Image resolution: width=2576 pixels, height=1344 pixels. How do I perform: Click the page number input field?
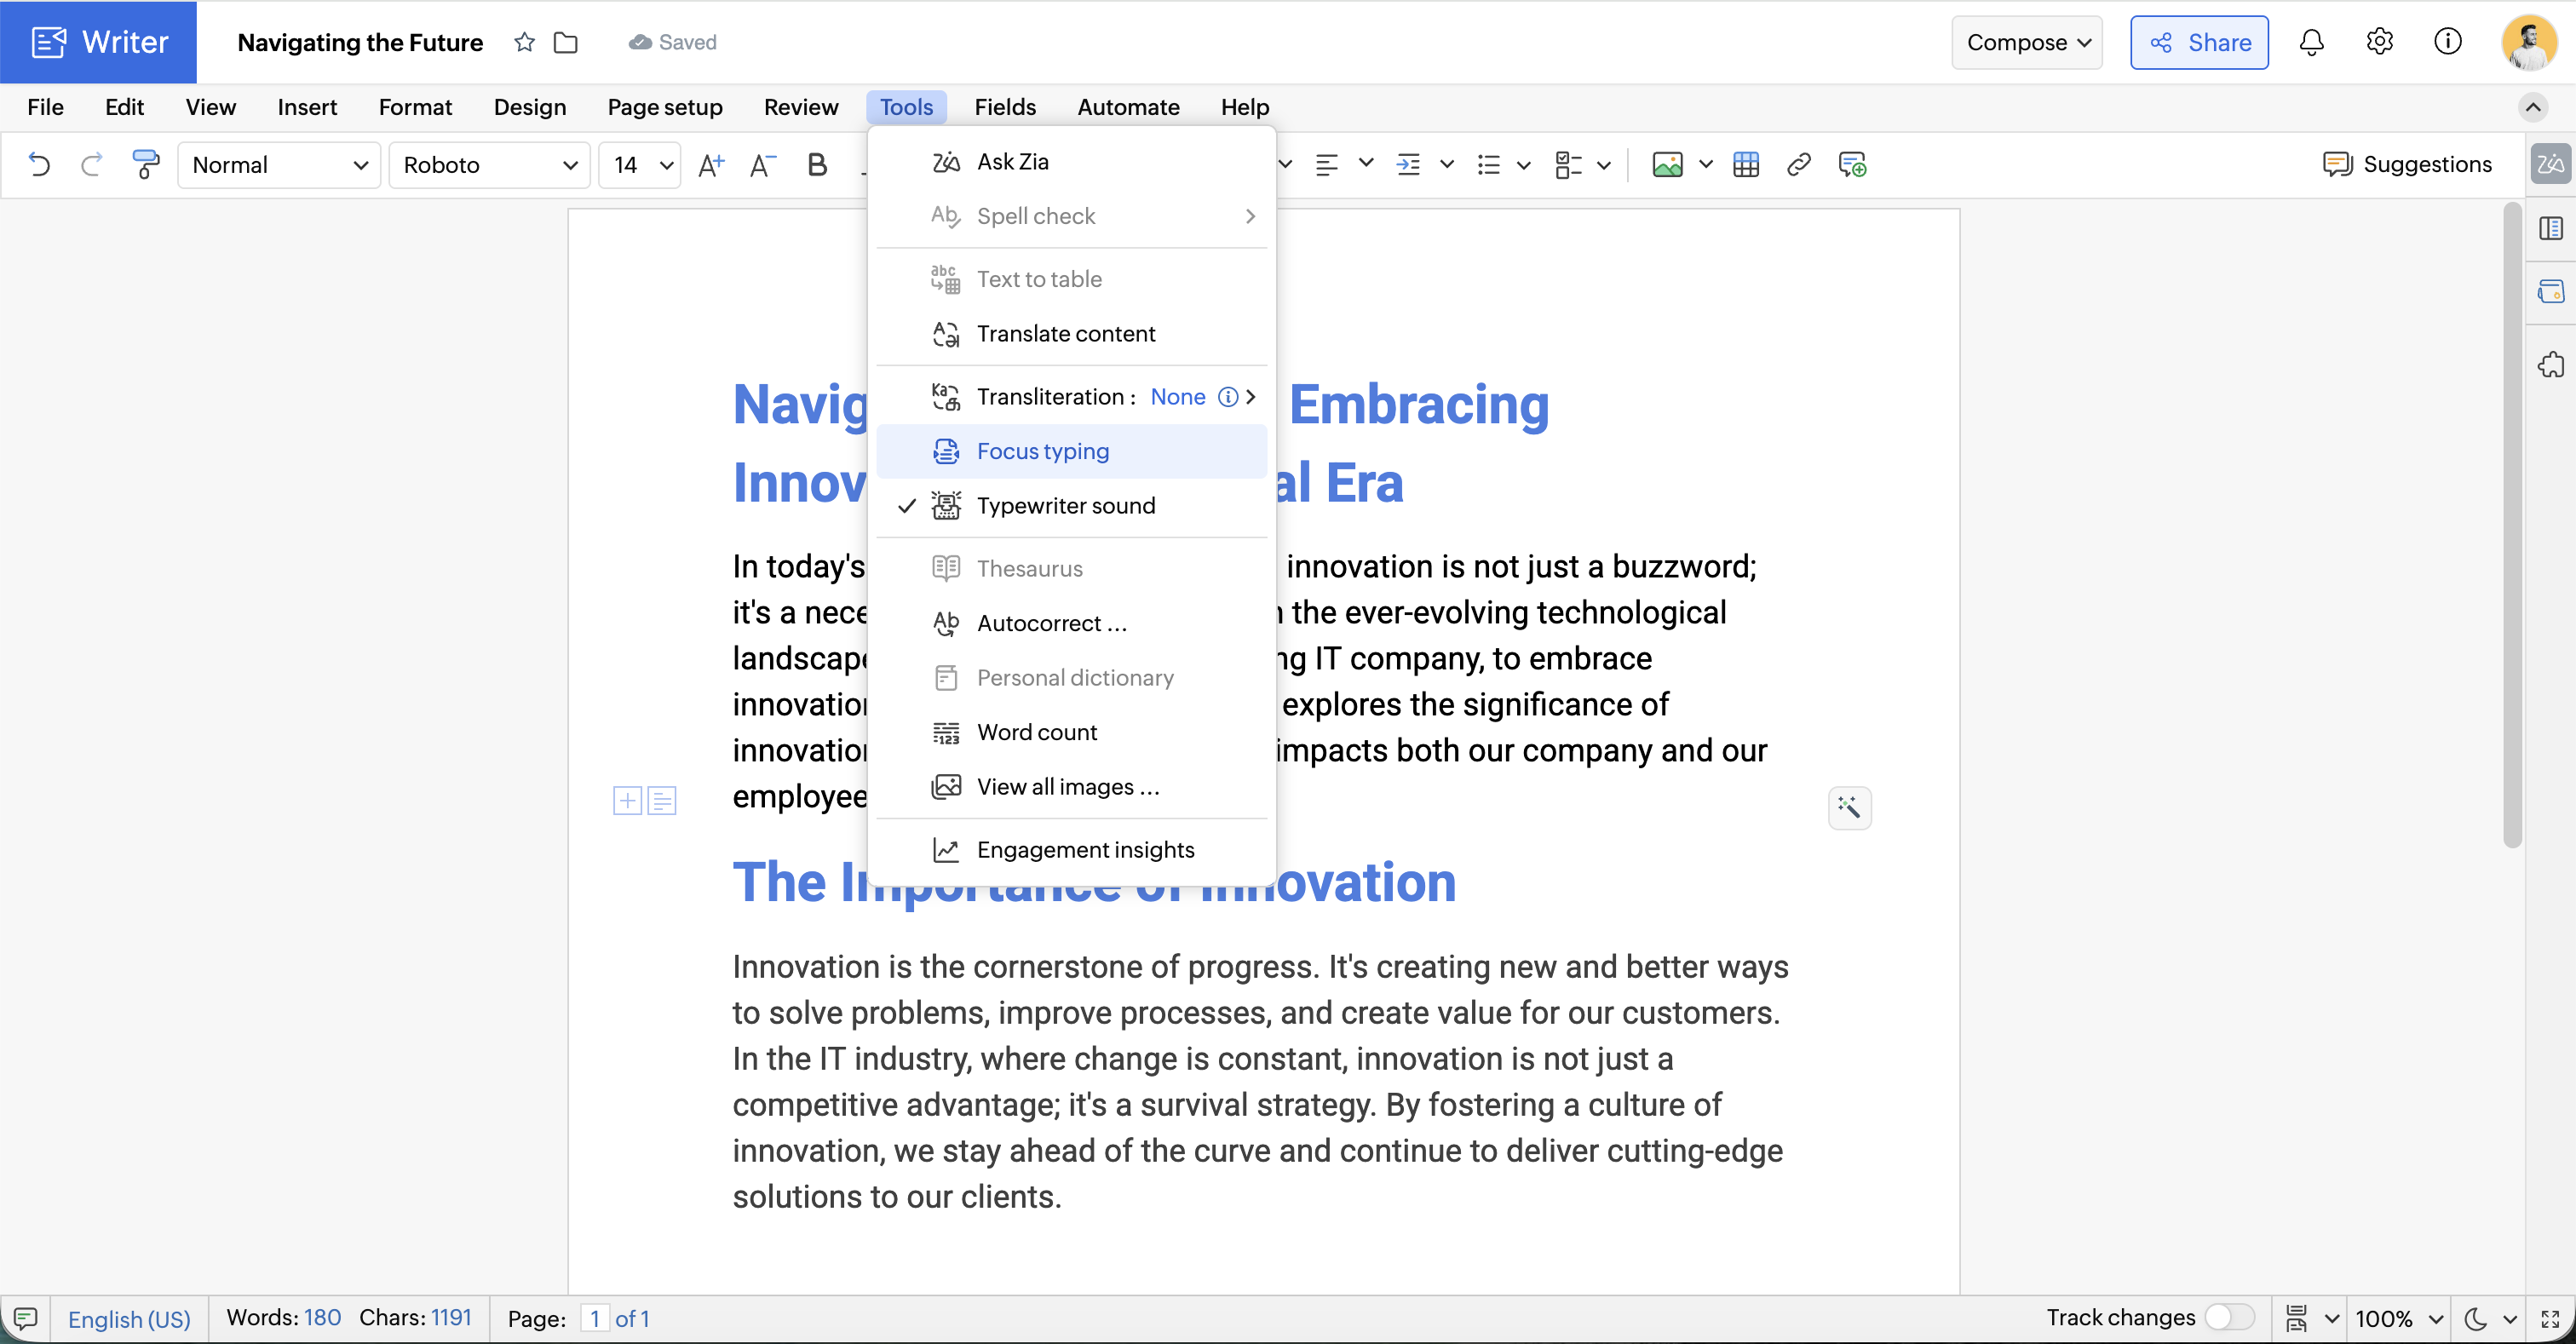(595, 1318)
